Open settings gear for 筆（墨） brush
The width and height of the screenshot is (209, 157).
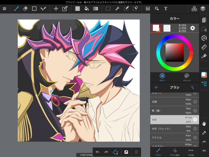(x=195, y=111)
